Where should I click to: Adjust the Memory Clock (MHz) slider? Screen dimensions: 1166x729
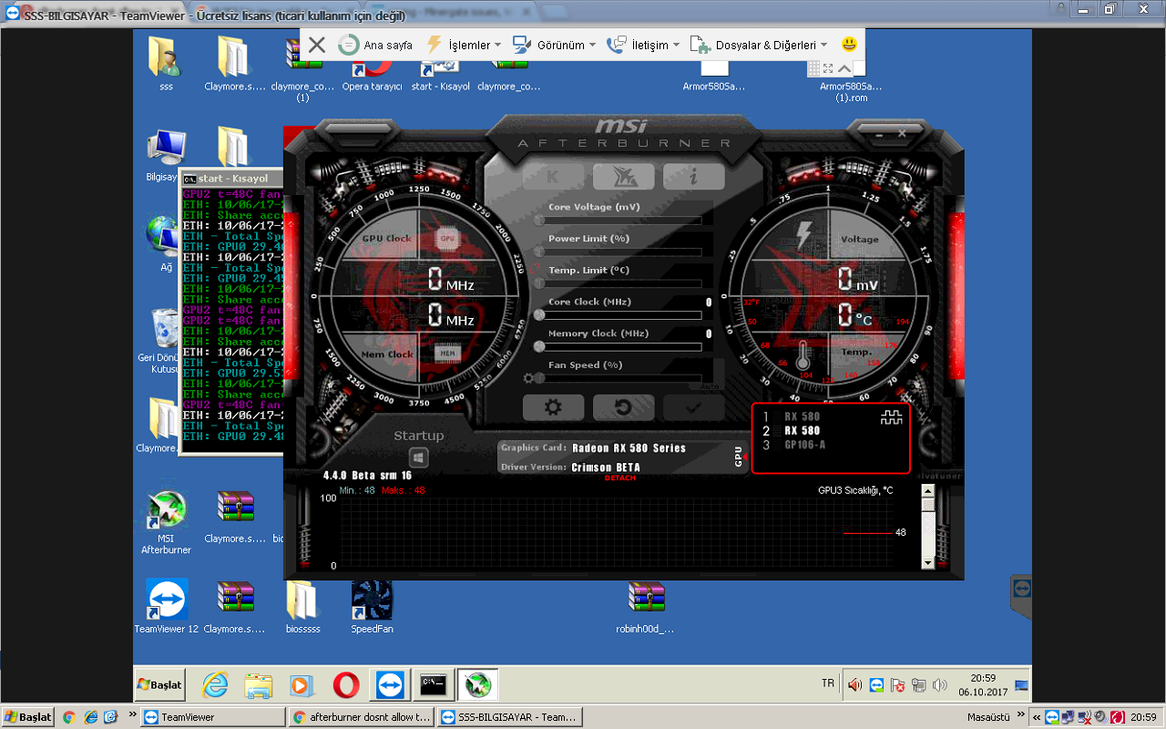(x=618, y=346)
